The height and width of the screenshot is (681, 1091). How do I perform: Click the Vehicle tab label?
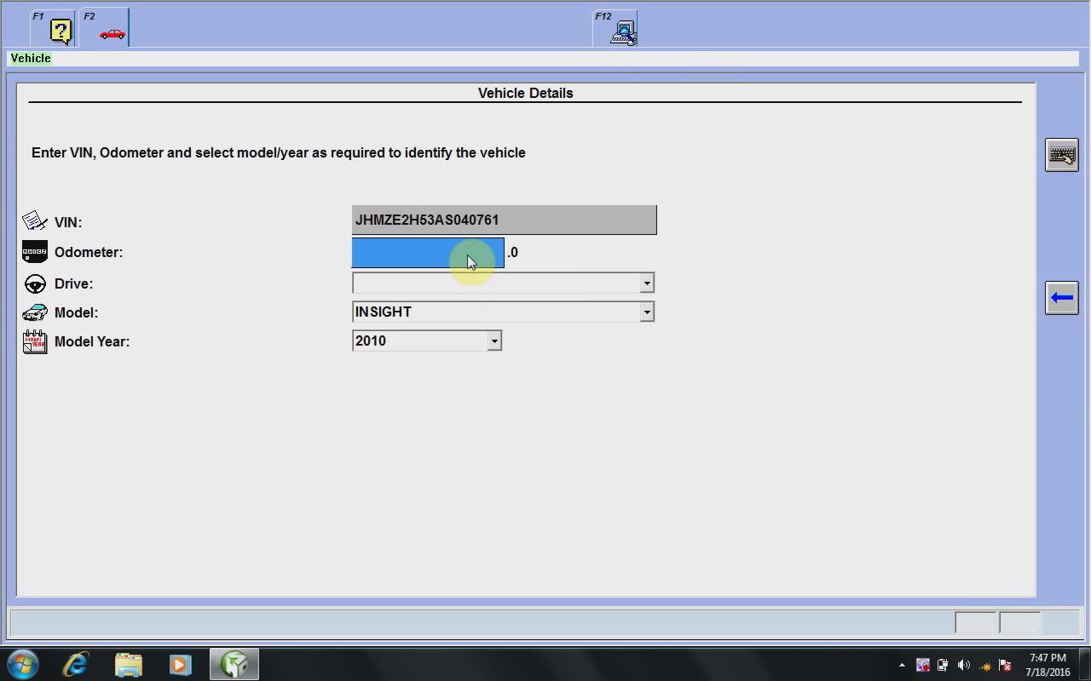tap(31, 58)
